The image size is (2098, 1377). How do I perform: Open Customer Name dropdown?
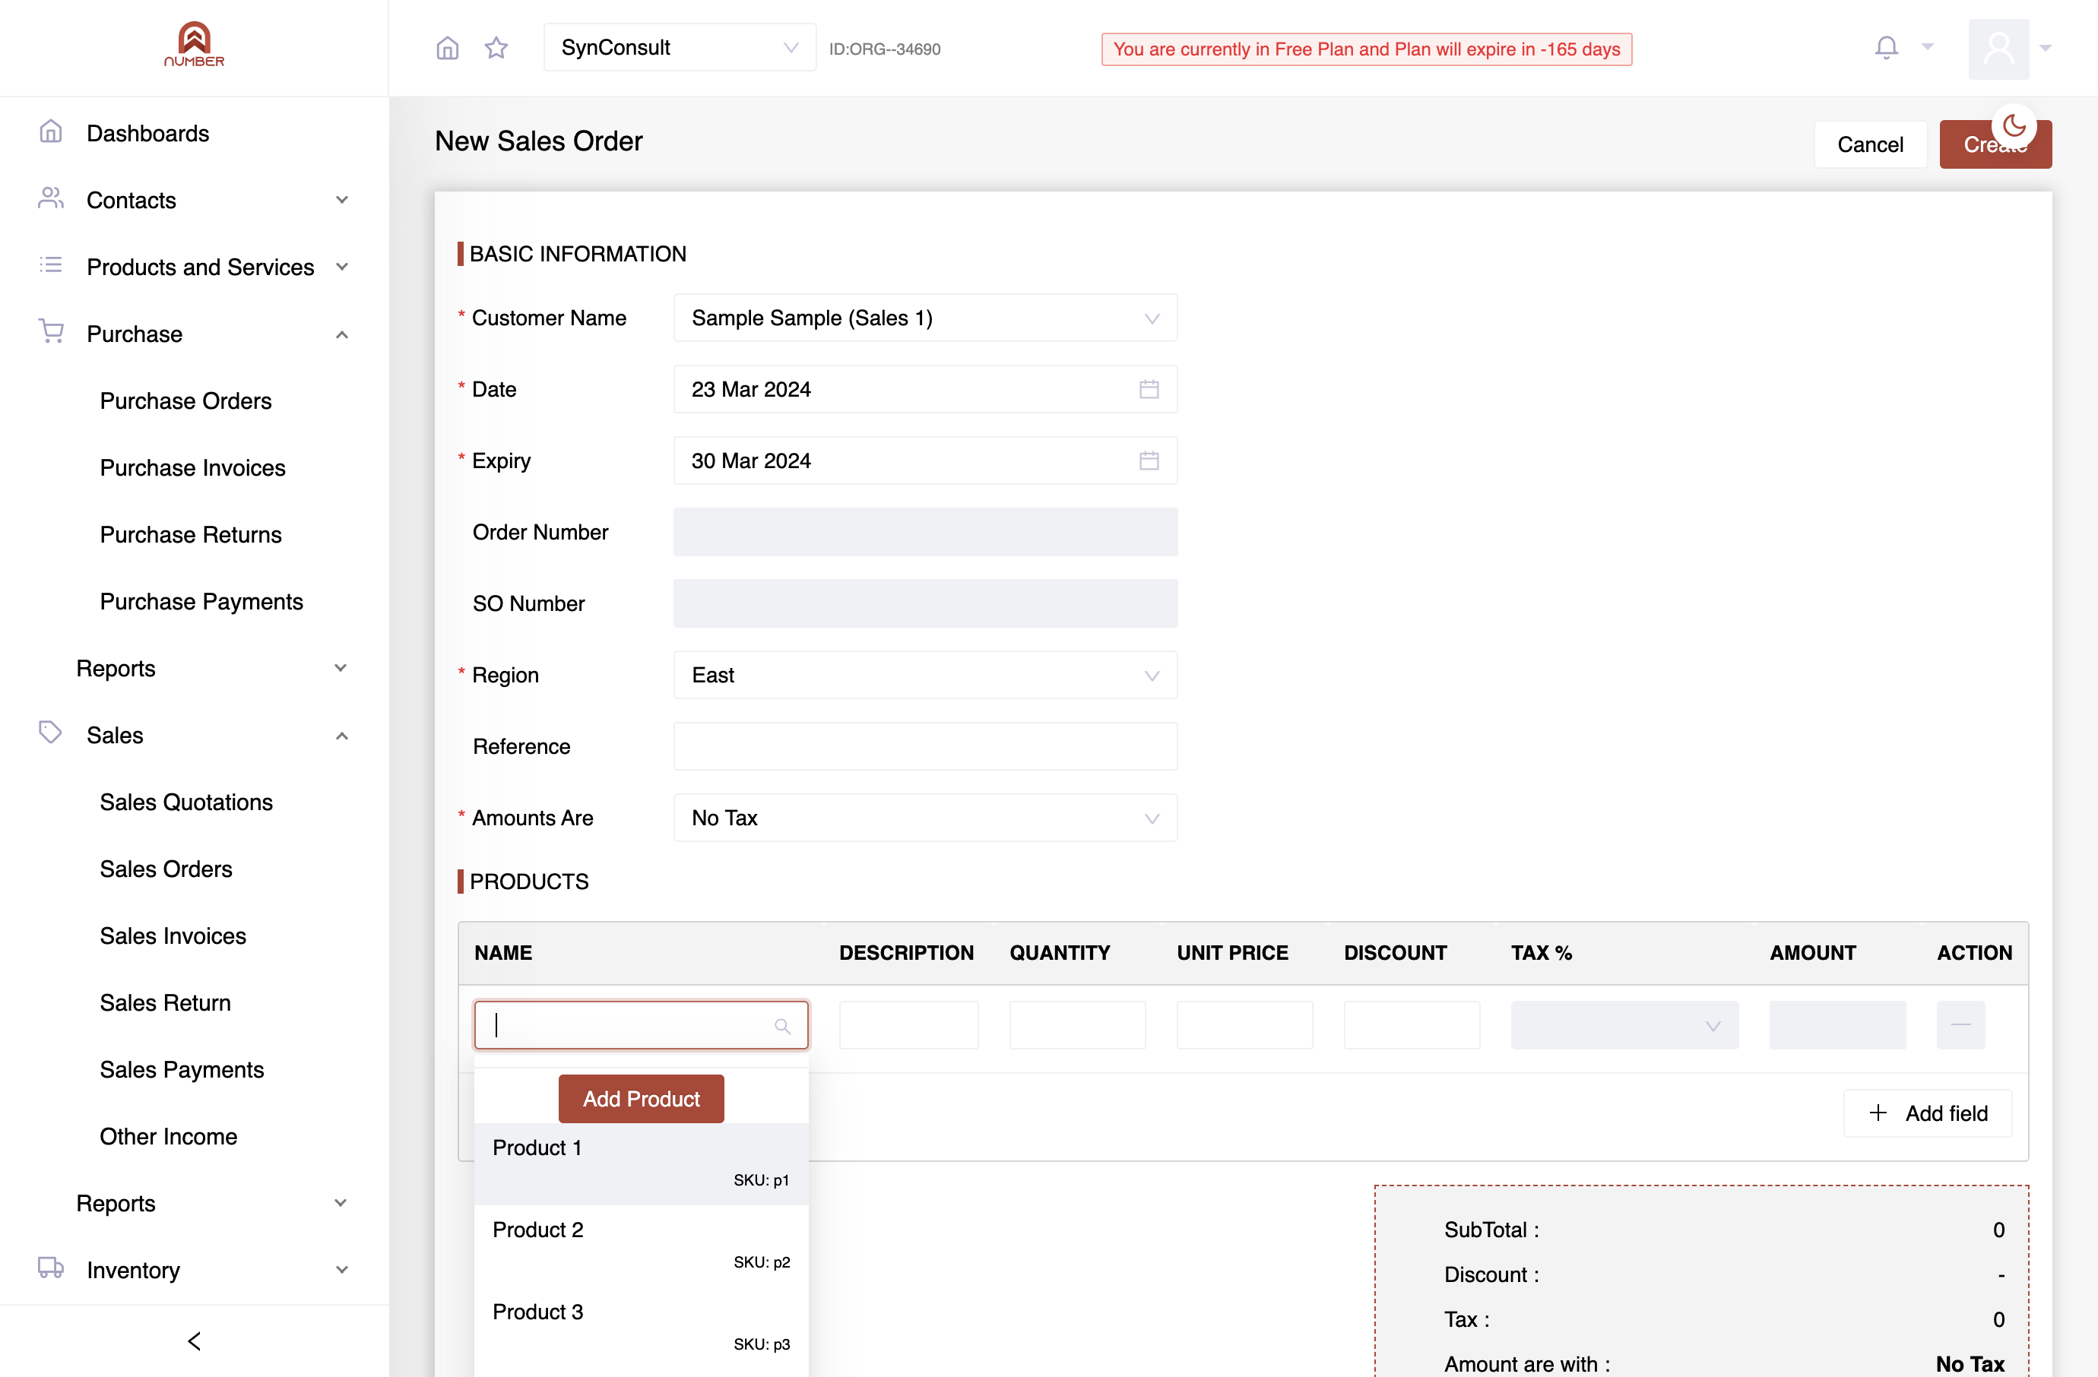click(x=924, y=318)
